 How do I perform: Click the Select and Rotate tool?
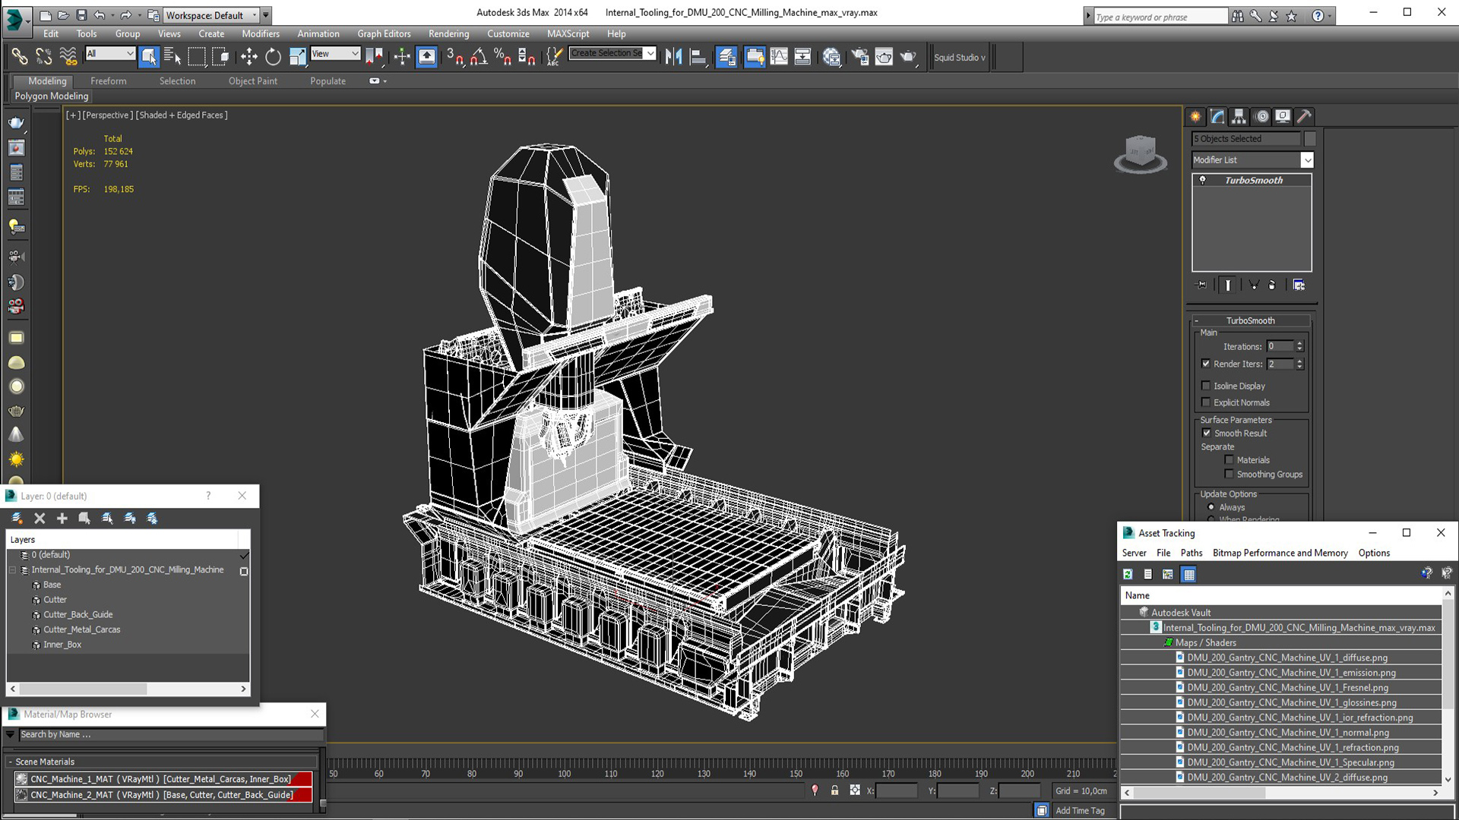tap(273, 56)
